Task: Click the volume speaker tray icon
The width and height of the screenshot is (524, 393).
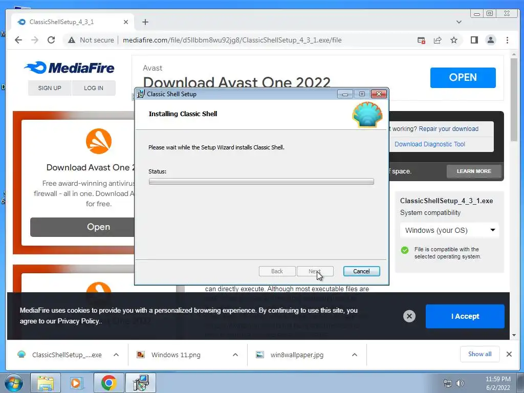Action: (460, 383)
